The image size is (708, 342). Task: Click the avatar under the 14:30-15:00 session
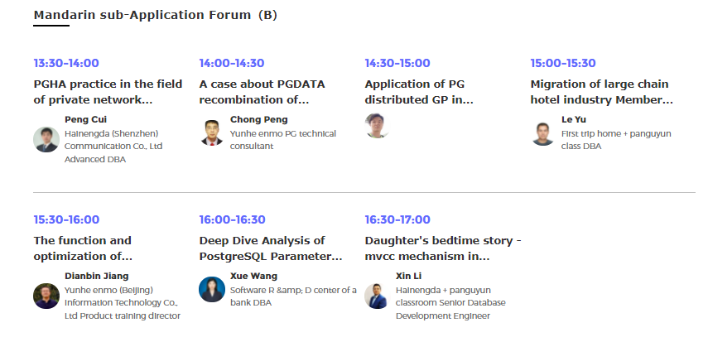coord(378,126)
